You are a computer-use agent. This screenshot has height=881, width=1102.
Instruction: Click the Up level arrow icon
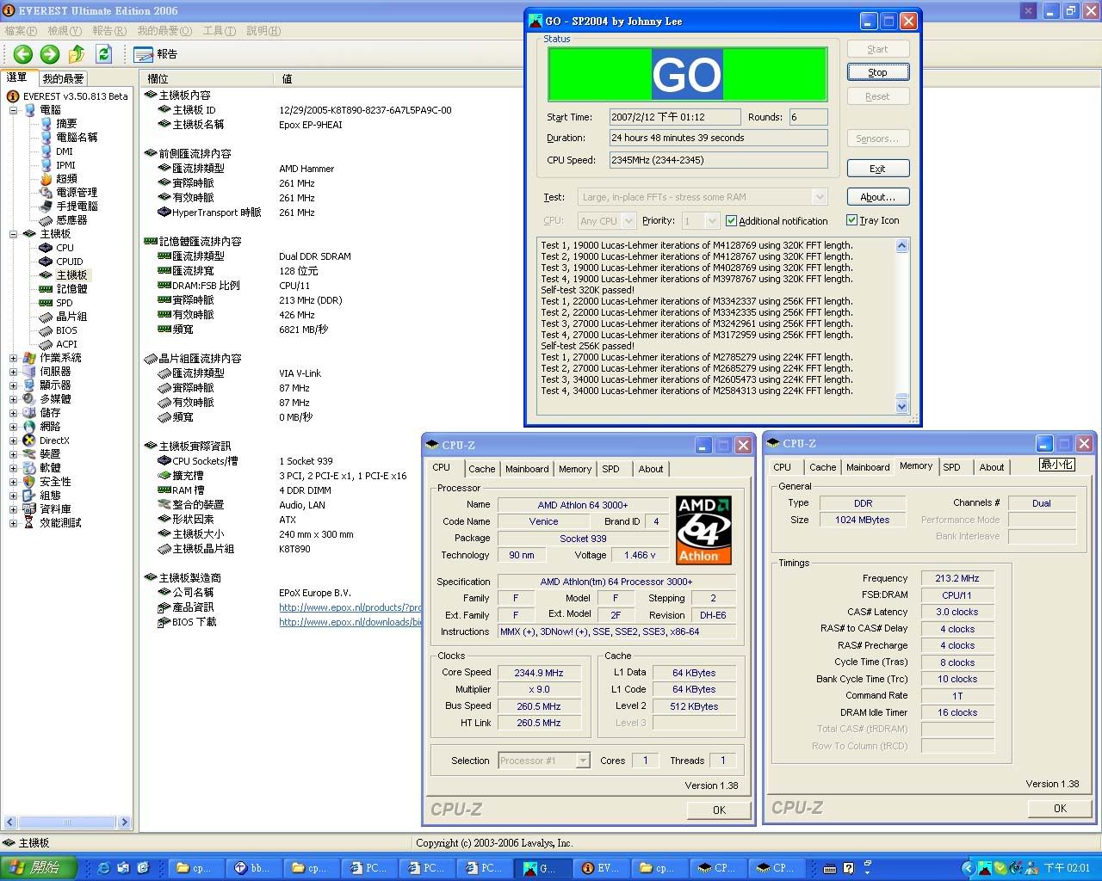point(77,54)
